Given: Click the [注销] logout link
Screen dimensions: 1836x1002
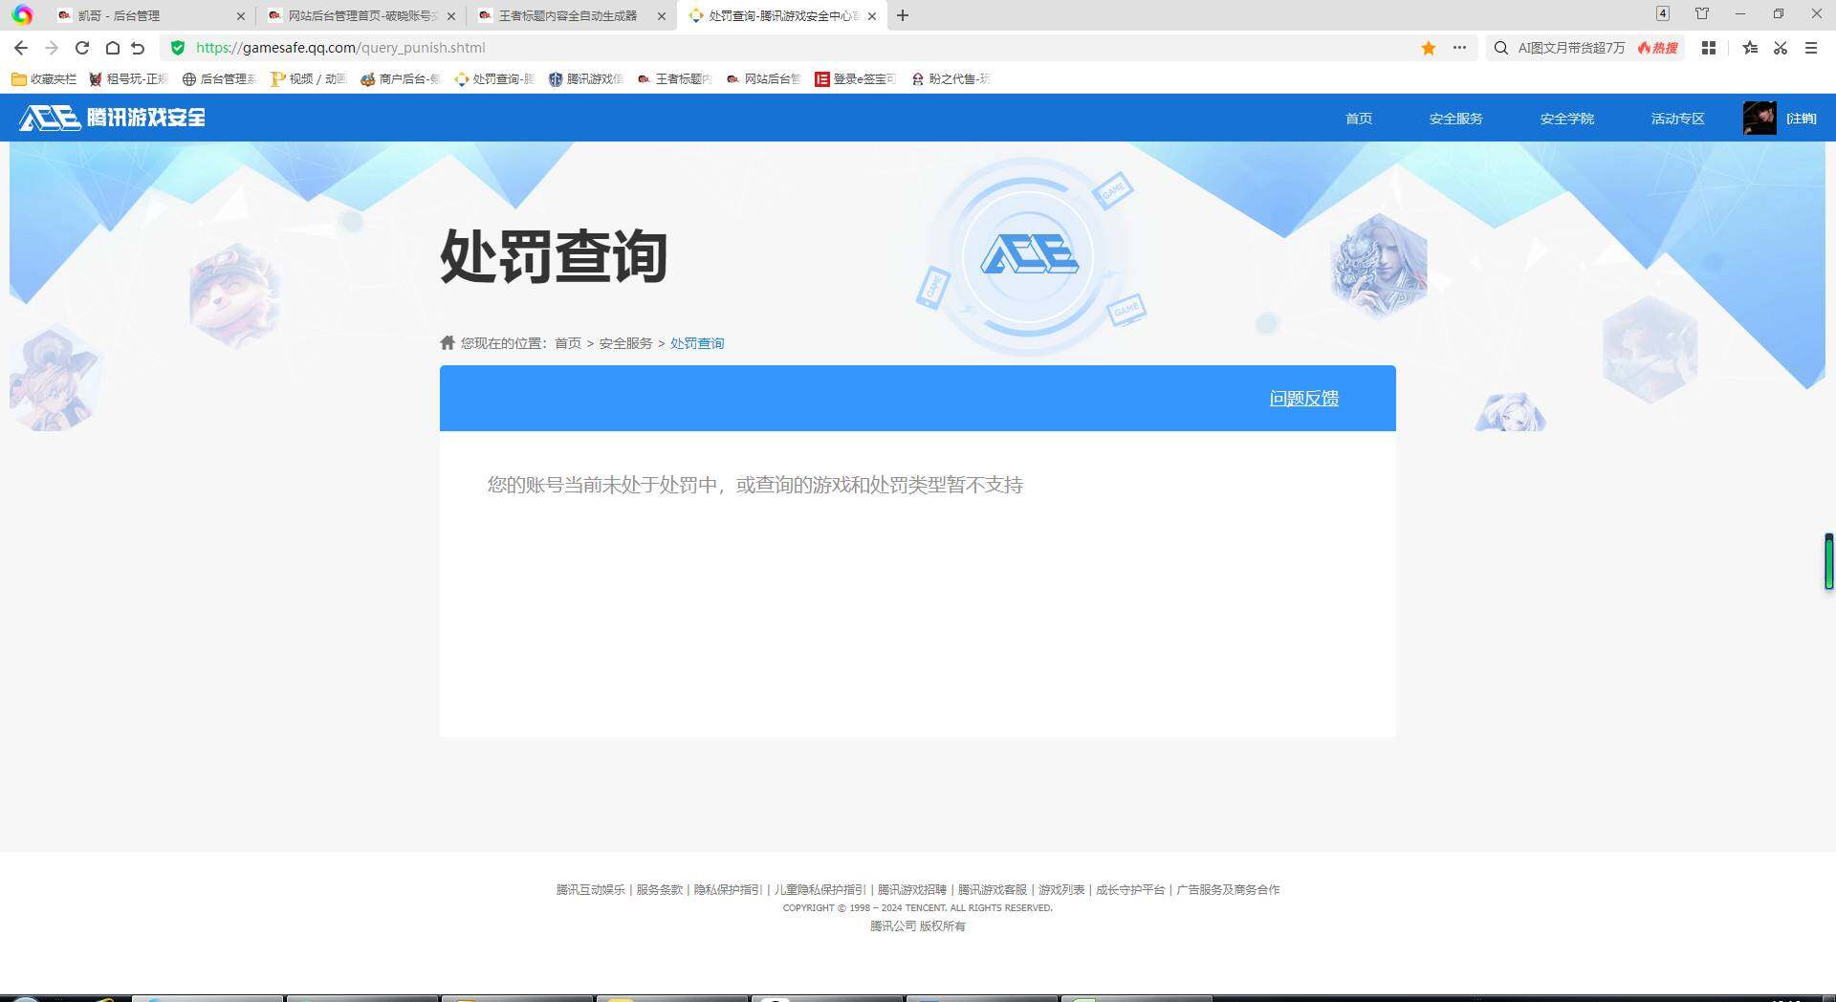Looking at the screenshot, I should pos(1801,119).
